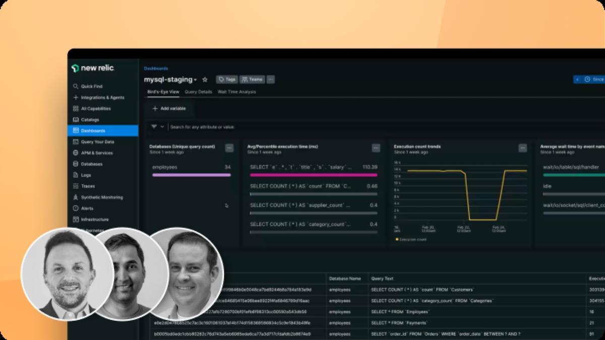Click the Tags button

point(226,80)
